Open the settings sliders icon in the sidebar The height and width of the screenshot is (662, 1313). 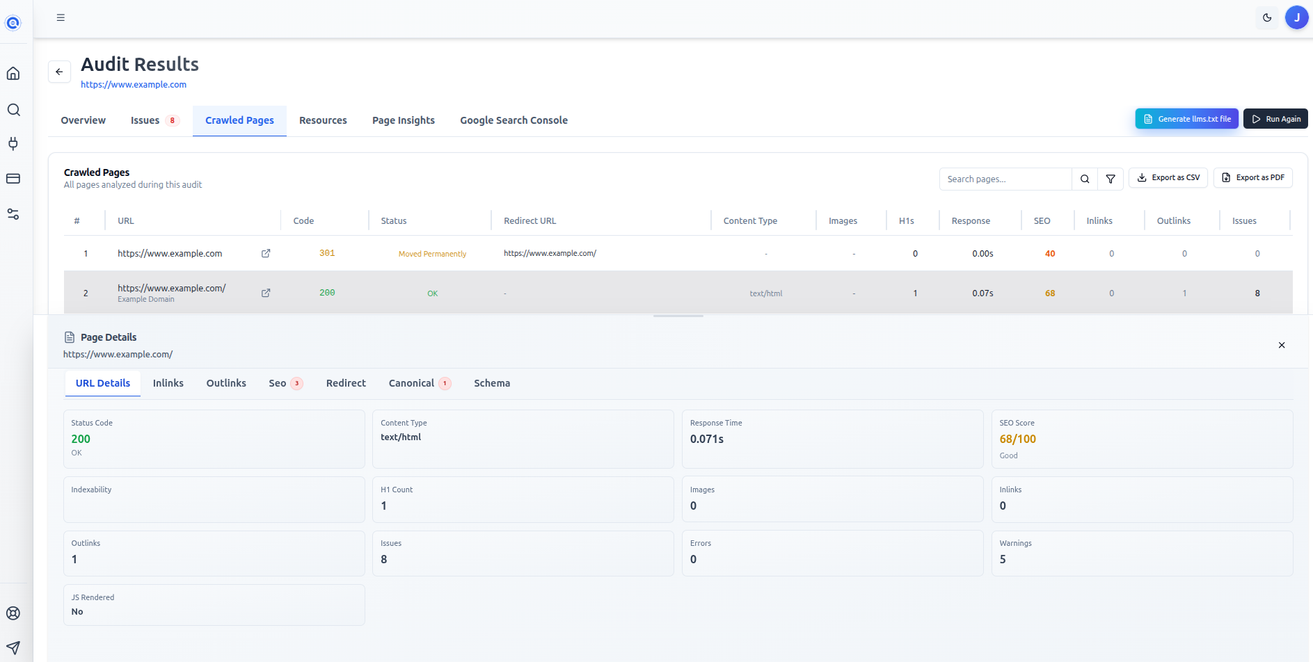pos(13,214)
